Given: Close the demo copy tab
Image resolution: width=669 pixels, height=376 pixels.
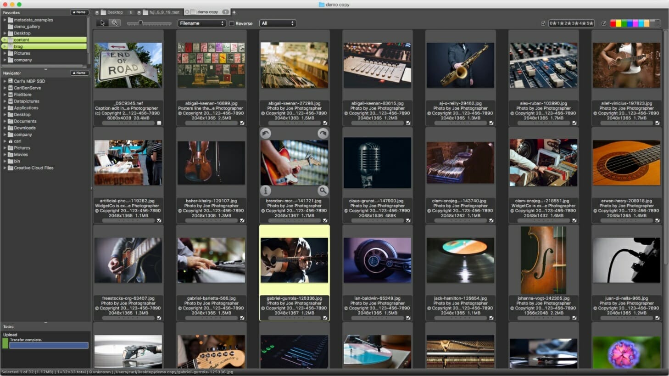Looking at the screenshot, I should coord(187,12).
